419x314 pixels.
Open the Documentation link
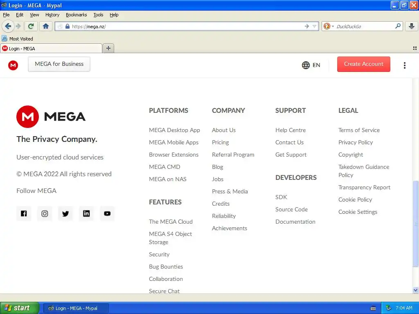point(295,222)
